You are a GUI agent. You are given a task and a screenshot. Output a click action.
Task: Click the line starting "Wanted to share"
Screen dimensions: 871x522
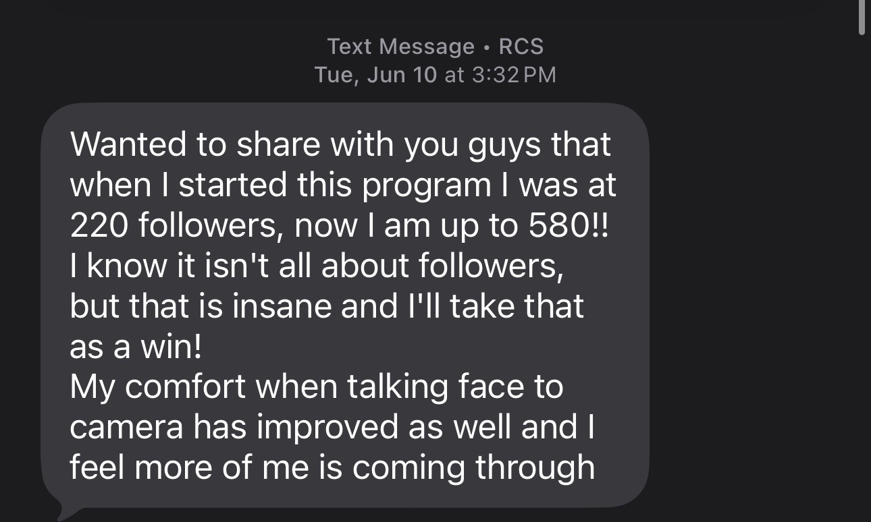pos(340,145)
